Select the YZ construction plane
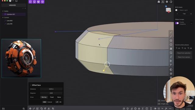 pos(184,48)
